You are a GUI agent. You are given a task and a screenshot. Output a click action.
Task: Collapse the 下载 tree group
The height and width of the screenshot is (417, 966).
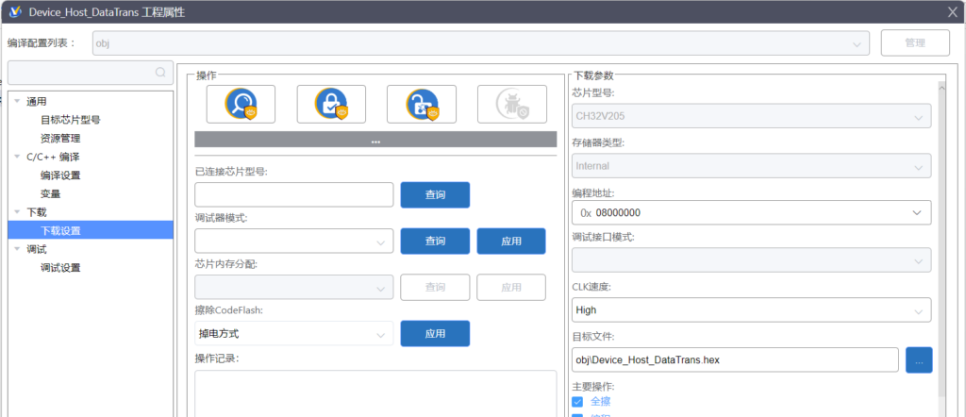(17, 212)
